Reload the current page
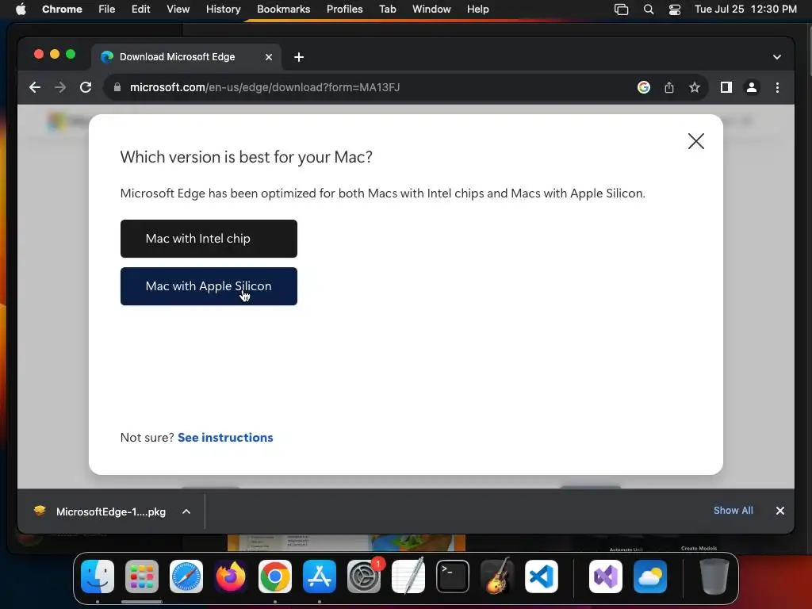The width and height of the screenshot is (812, 609). point(86,87)
